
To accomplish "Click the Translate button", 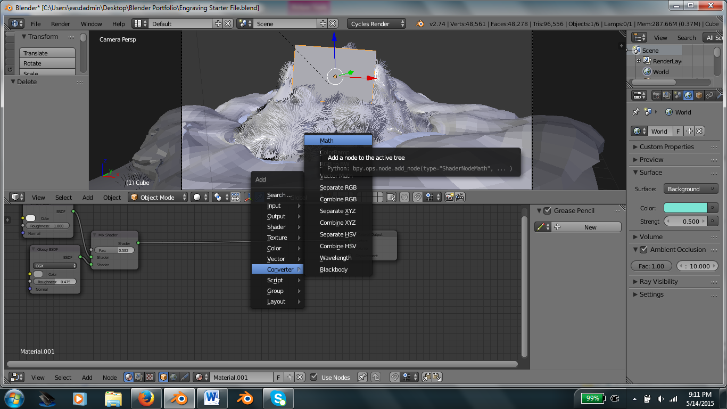I will [x=47, y=53].
